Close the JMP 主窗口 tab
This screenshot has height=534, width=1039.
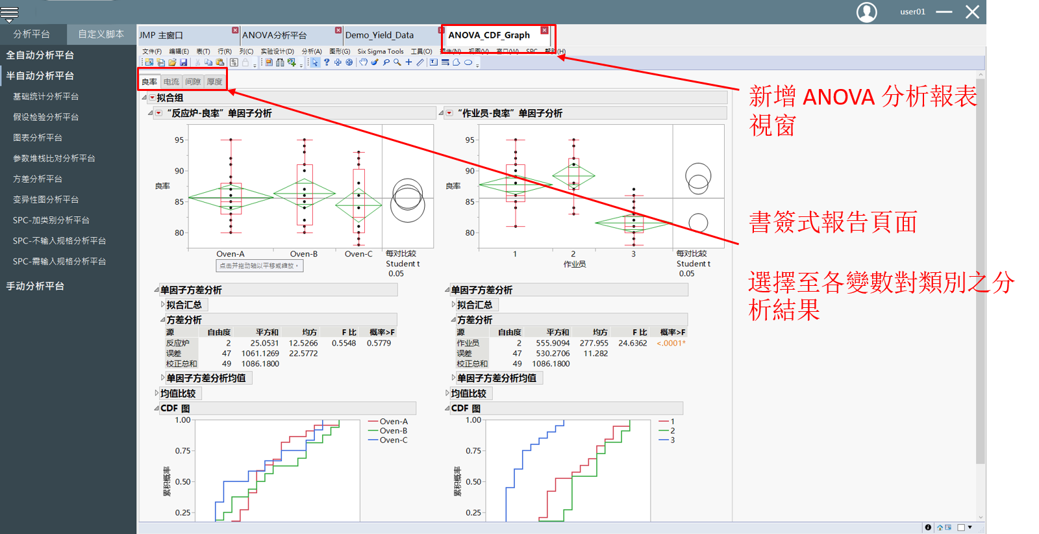[235, 31]
